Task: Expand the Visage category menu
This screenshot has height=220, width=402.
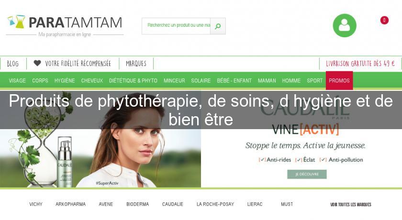Action: 17,81
